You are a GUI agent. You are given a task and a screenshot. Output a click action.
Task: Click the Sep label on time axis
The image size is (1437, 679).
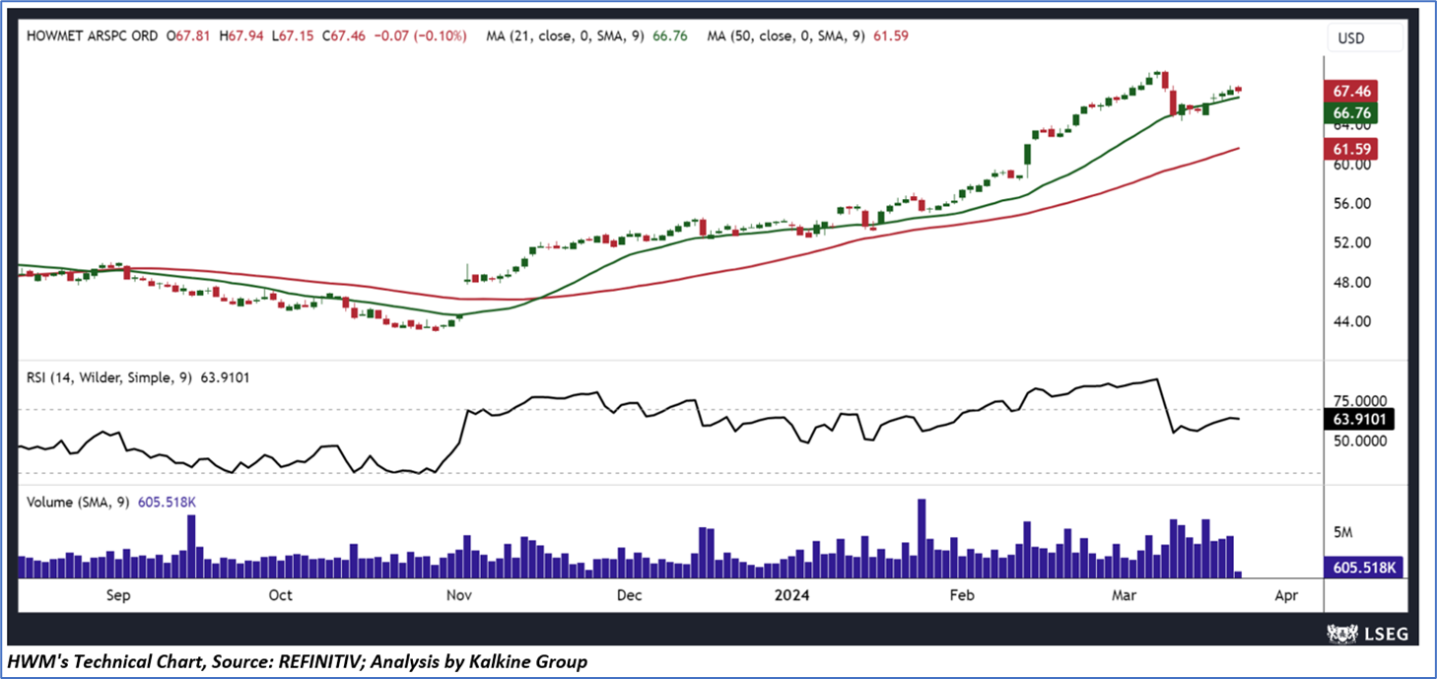point(118,595)
